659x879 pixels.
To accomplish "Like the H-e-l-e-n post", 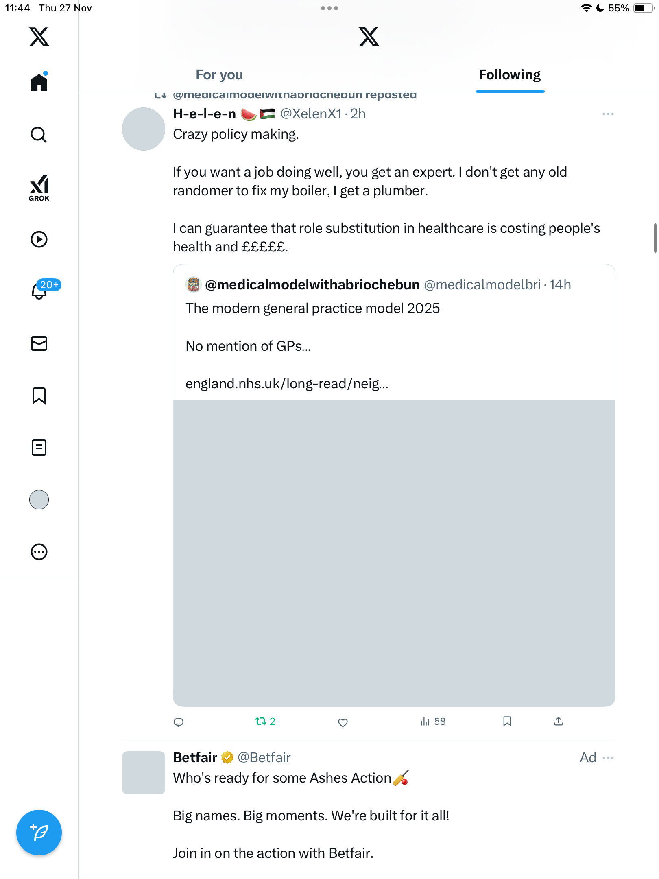I will click(x=343, y=722).
